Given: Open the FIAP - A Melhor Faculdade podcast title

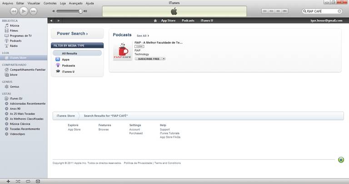Looking at the screenshot, I should (159, 42).
